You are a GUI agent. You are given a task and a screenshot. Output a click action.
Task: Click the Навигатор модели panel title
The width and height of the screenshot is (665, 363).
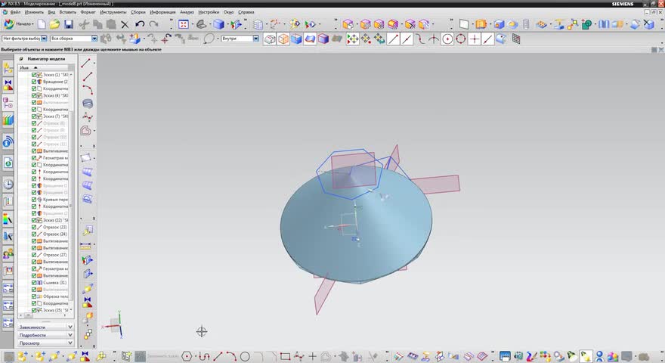click(x=46, y=59)
